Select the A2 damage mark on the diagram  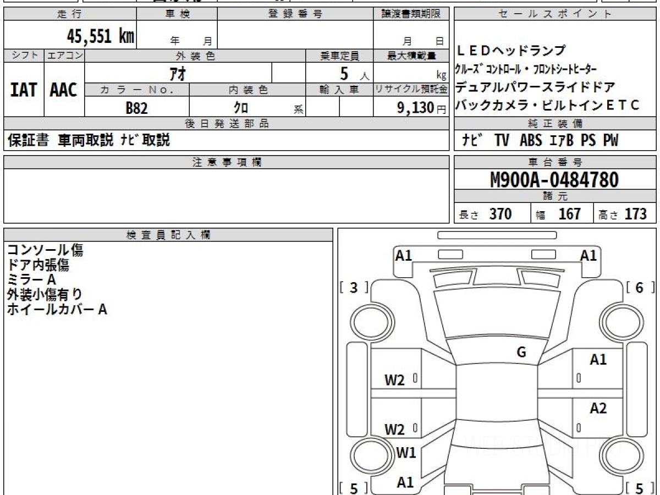(598, 408)
